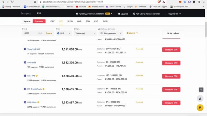Screen dimensions: 207x116
Task: Open Andrey26 trader profile
Action: click(32, 63)
